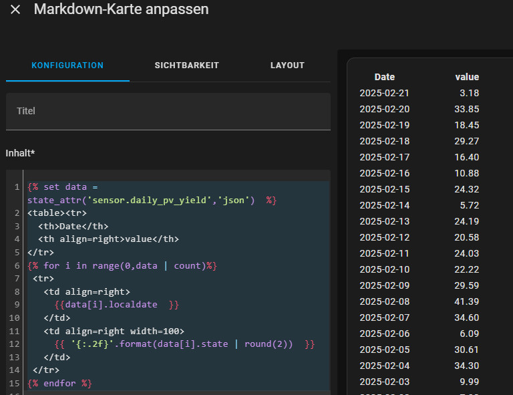The height and width of the screenshot is (395, 513).
Task: Click the value 5.72 in preview
Action: 470,205
